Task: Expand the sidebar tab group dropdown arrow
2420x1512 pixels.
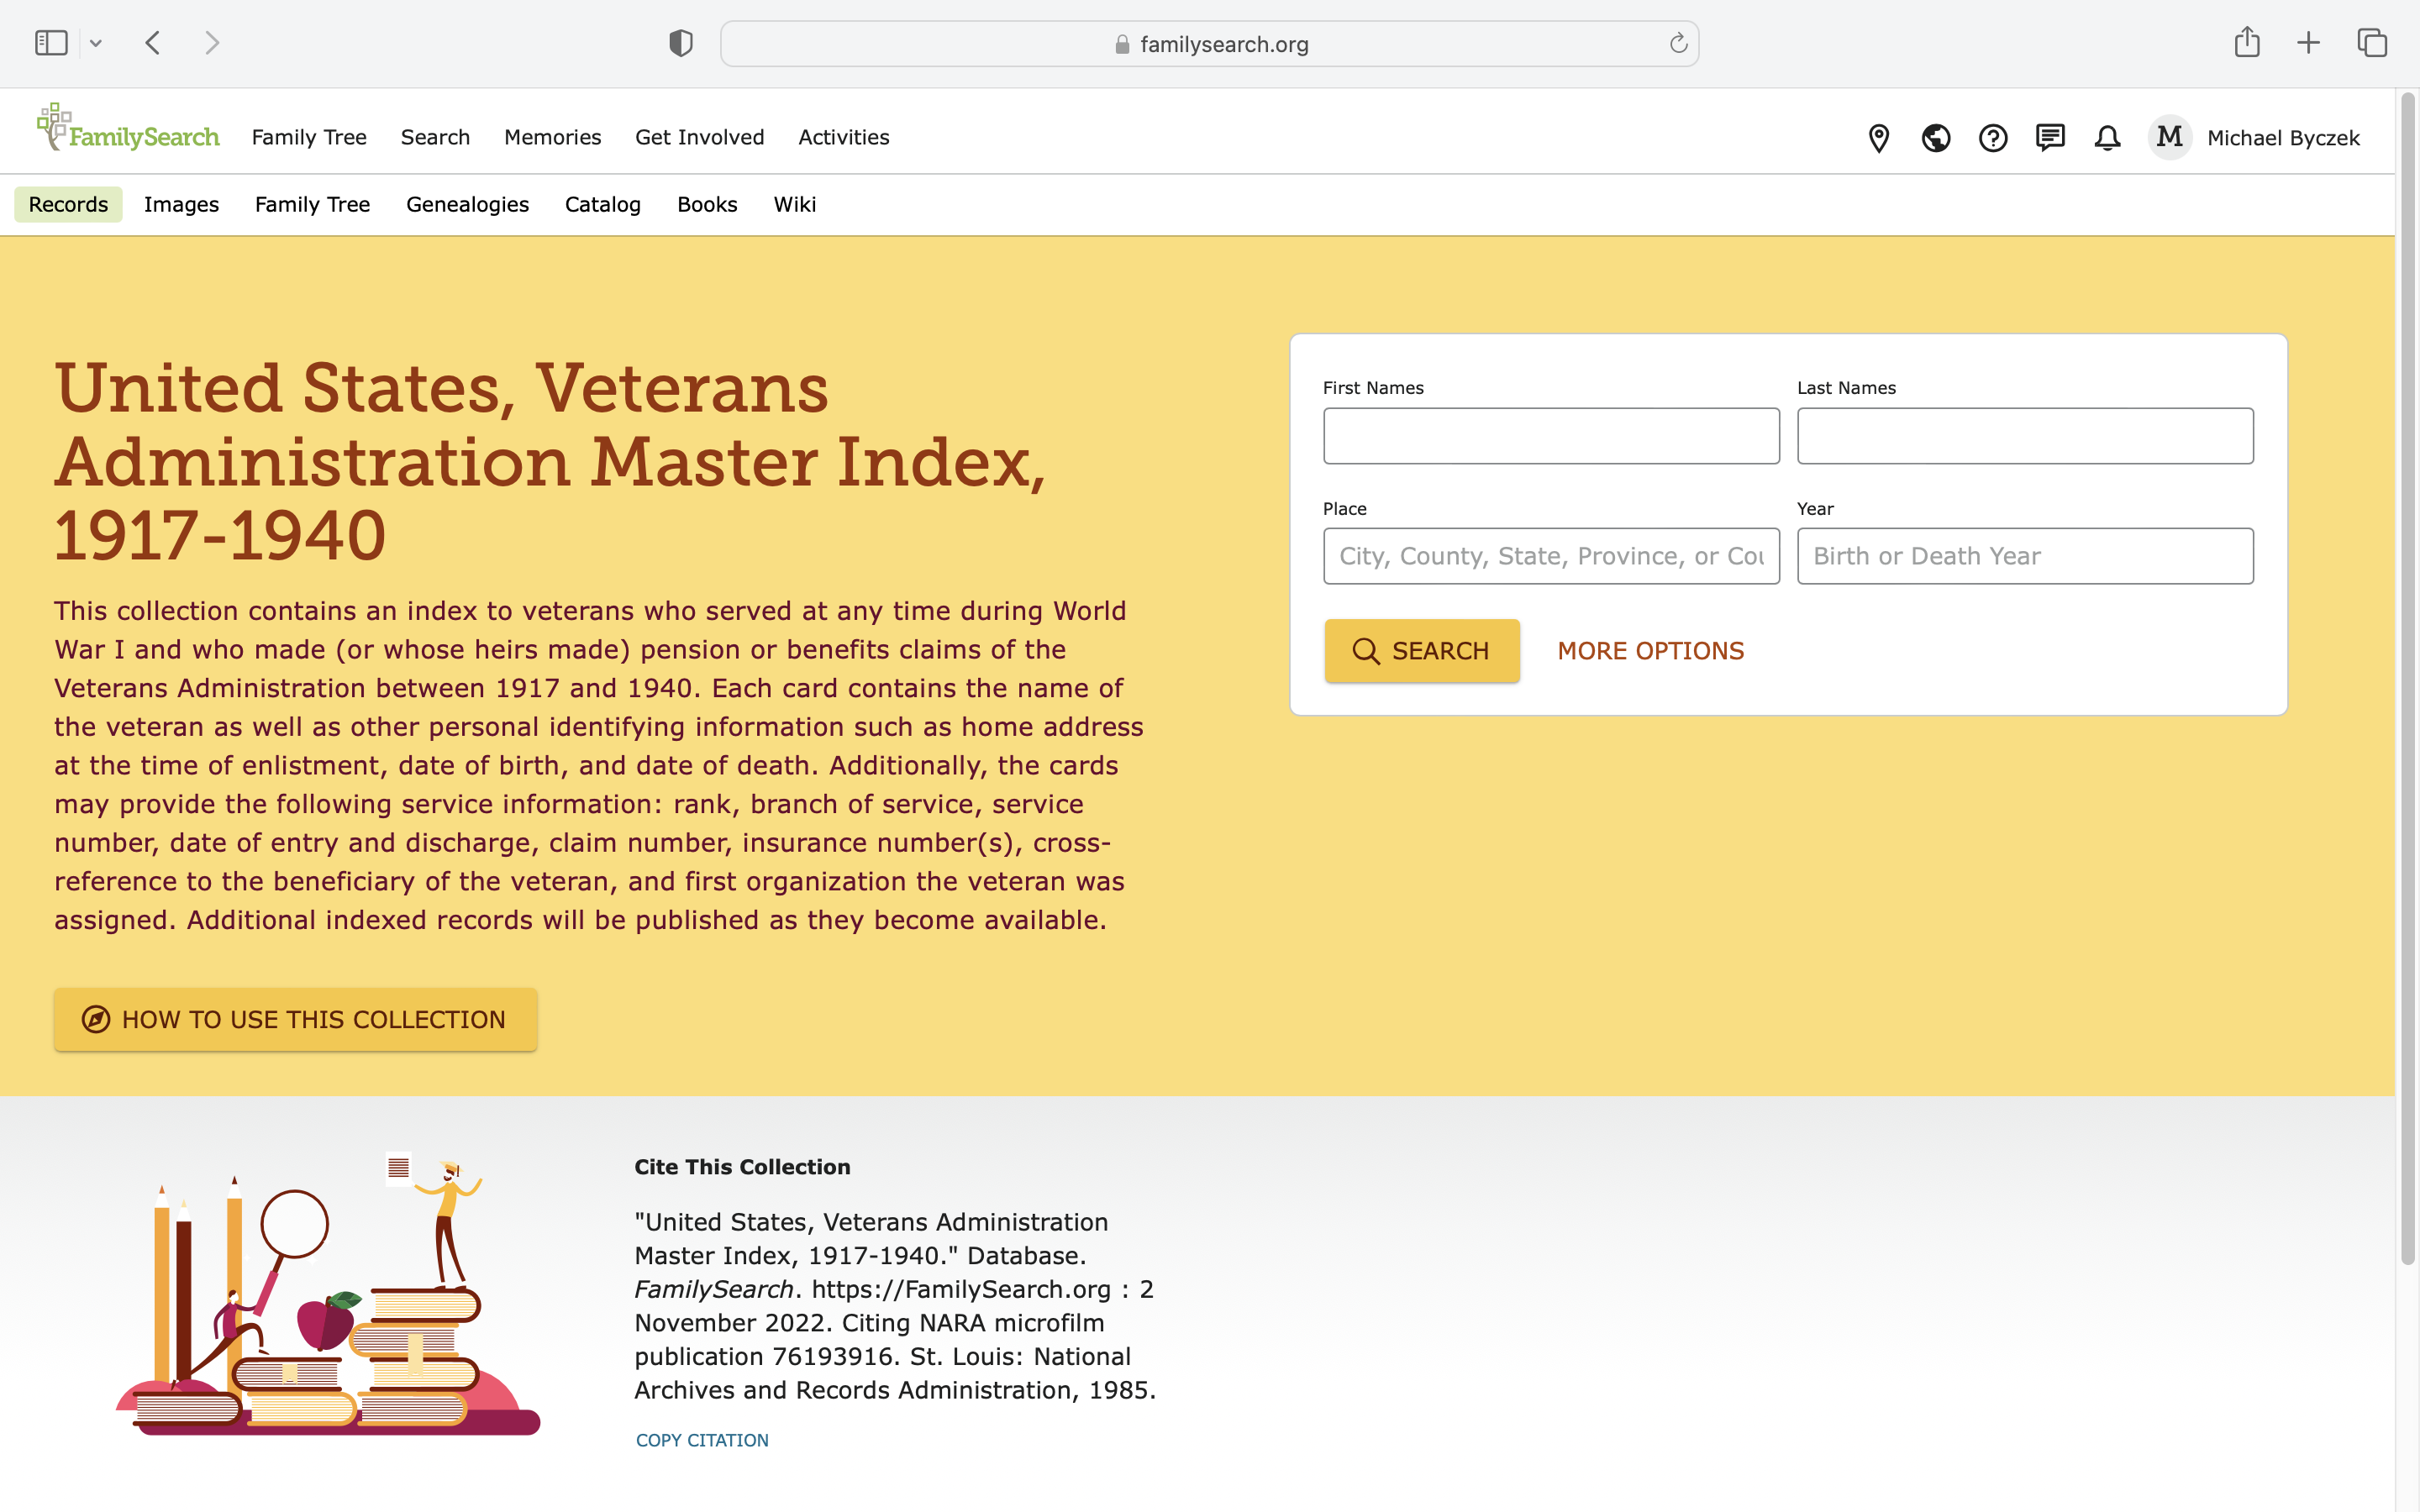Action: pyautogui.click(x=96, y=43)
